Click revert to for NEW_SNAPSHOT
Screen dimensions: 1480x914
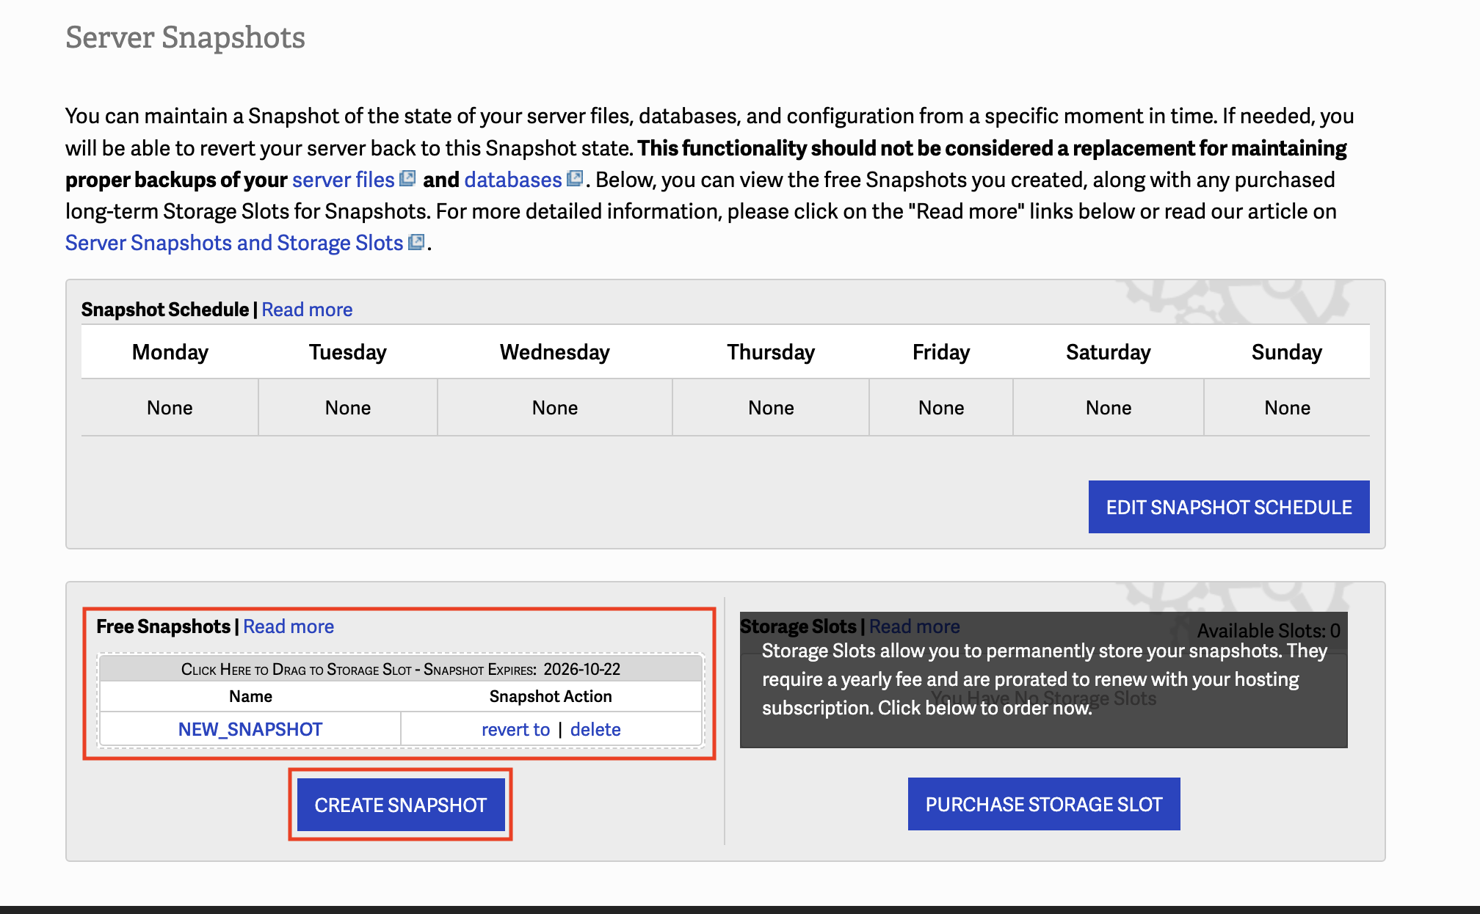(515, 729)
